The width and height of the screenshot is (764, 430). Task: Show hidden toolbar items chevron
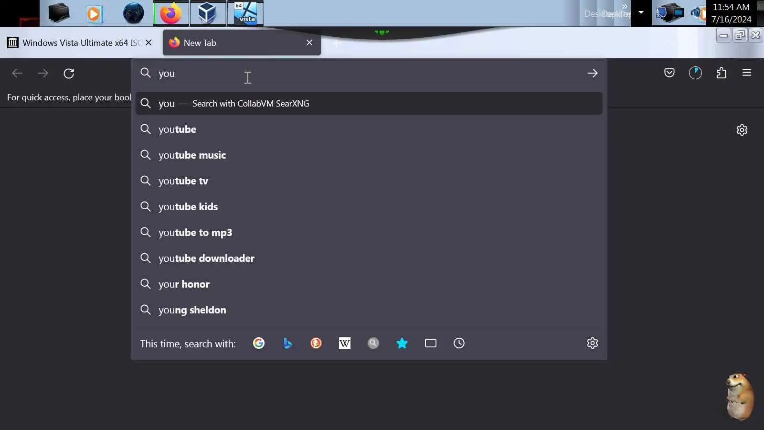click(625, 6)
